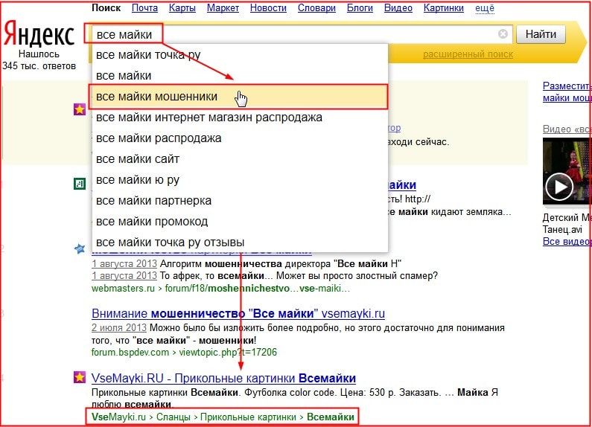Choose suggestion все майки мошенники

(240, 97)
